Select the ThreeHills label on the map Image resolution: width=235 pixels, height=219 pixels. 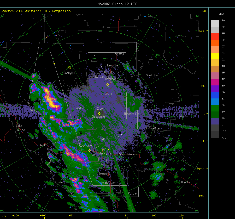tap(131, 114)
